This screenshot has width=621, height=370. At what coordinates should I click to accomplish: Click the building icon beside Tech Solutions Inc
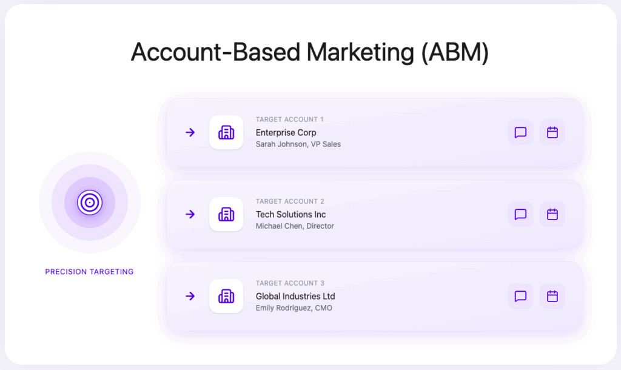pos(226,214)
